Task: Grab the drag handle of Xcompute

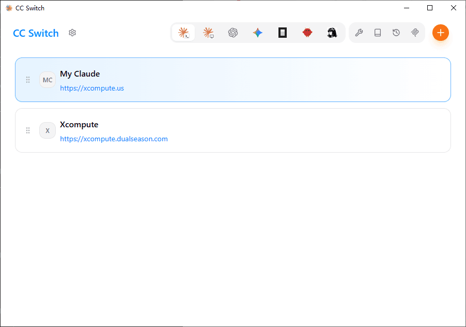Action: pyautogui.click(x=28, y=130)
